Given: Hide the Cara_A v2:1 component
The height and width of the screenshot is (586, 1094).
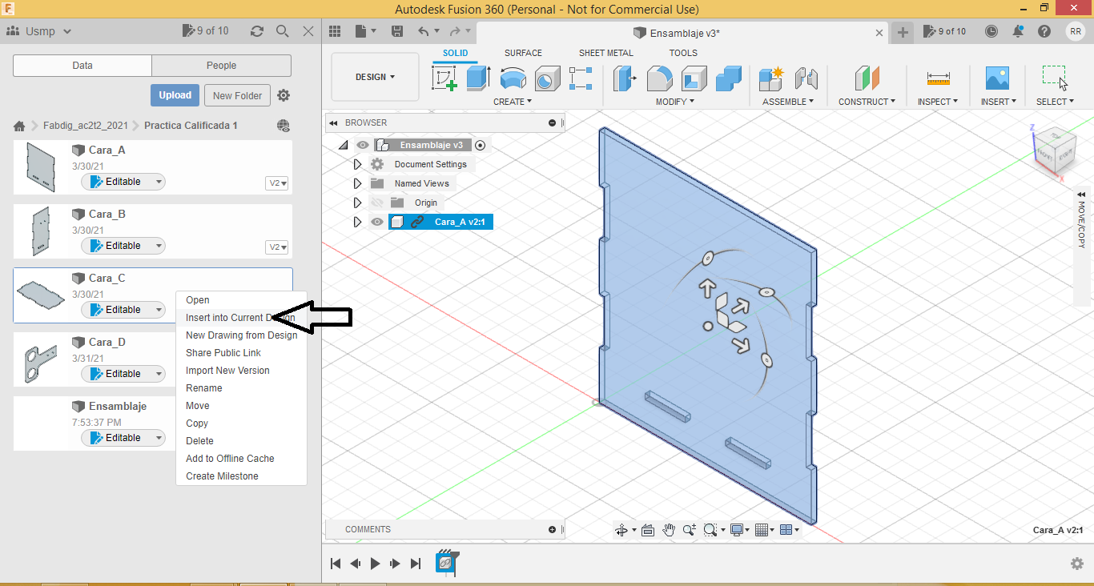Looking at the screenshot, I should (377, 222).
